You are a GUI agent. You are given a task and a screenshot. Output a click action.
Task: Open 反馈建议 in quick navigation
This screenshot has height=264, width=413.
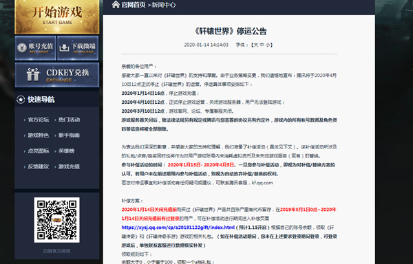point(39,166)
